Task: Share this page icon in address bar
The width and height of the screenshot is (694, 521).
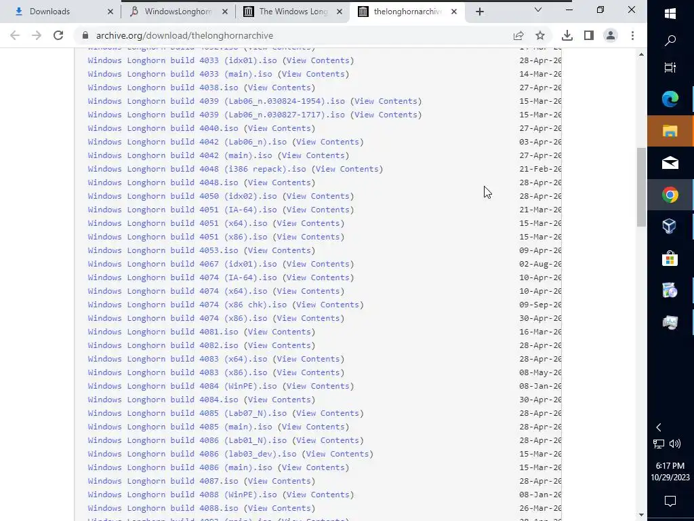Action: click(x=518, y=35)
